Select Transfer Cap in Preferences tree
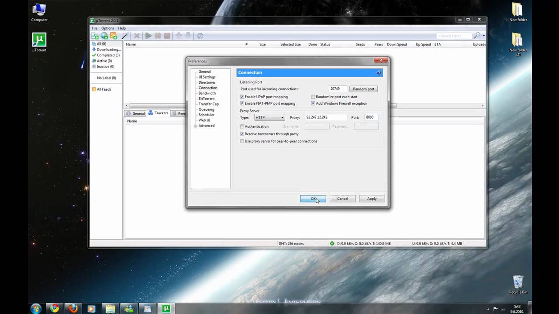Viewport: 559px width, 314px height. click(x=209, y=104)
